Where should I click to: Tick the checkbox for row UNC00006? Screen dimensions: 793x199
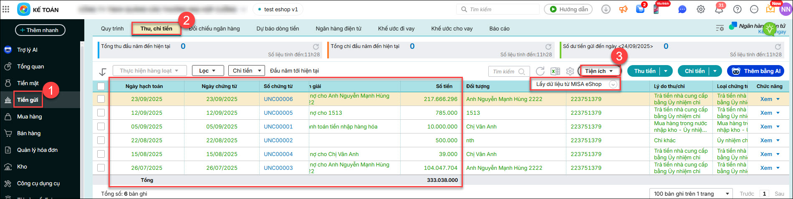101,99
